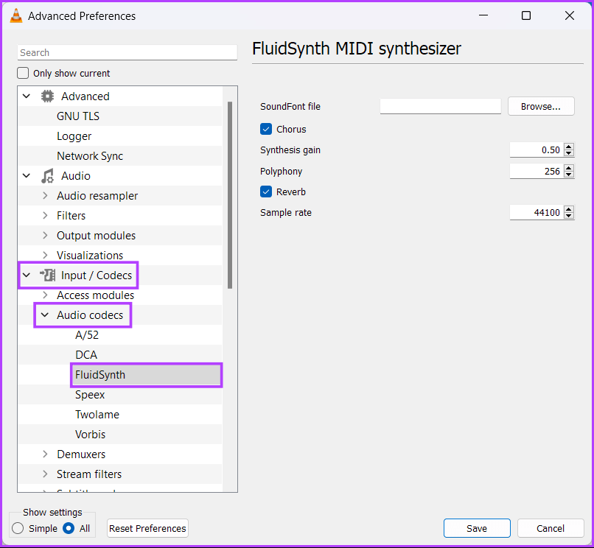594x548 pixels.
Task: Click the Advanced gear icon
Action: 47,96
